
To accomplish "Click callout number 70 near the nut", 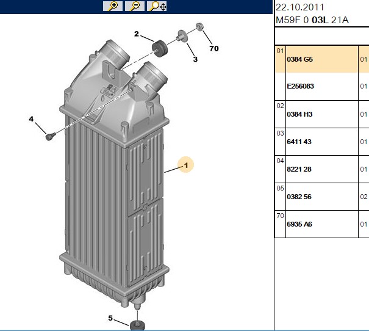I will (x=214, y=48).
